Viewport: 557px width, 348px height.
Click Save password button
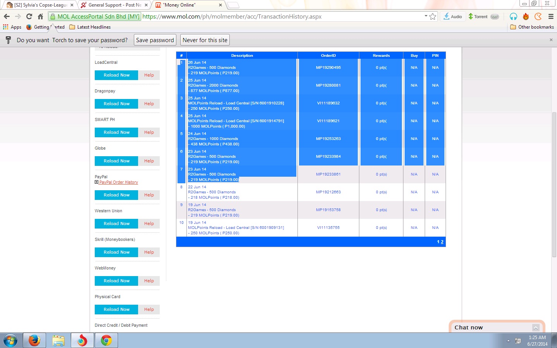pos(155,40)
